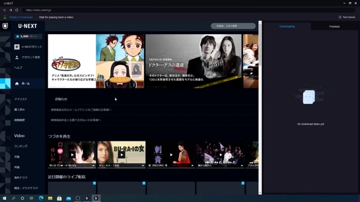The image size is (360, 202).
Task: Click the 2,400 points balance badge
Action: [28, 36]
